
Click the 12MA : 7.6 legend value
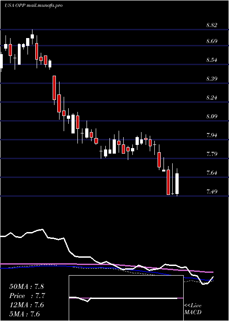point(27,305)
